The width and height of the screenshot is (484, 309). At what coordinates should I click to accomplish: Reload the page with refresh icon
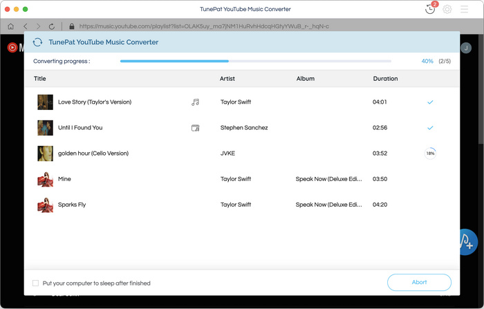(52, 26)
